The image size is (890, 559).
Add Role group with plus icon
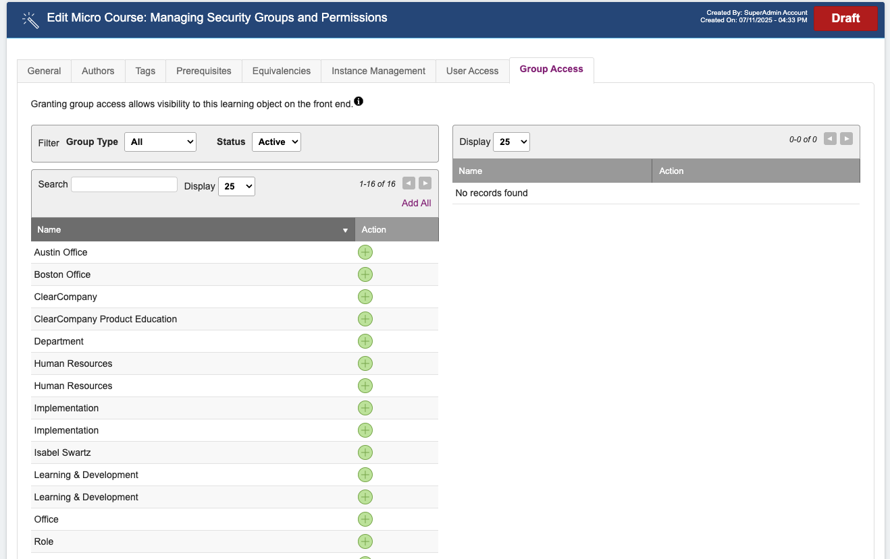365,541
